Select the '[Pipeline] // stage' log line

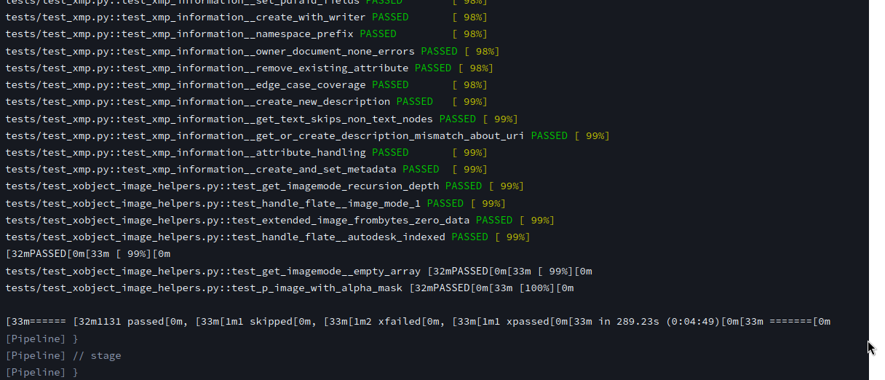pos(63,356)
